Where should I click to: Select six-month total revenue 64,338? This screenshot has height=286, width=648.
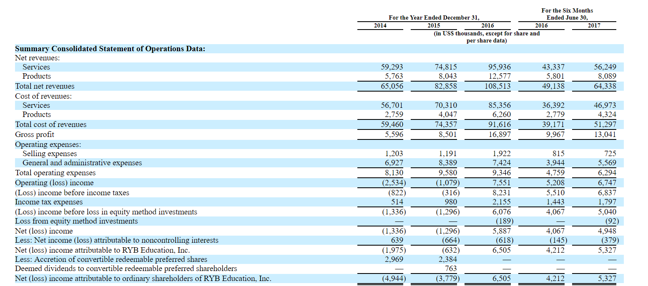605,86
